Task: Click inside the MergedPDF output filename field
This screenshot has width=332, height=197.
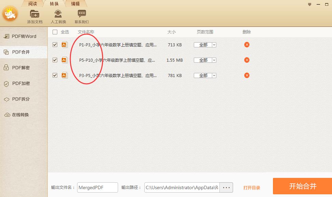Action: click(97, 187)
